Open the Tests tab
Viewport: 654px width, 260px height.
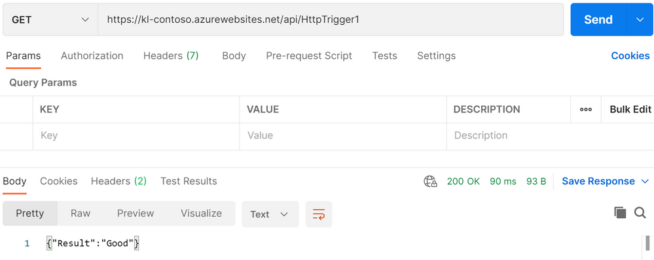(384, 56)
